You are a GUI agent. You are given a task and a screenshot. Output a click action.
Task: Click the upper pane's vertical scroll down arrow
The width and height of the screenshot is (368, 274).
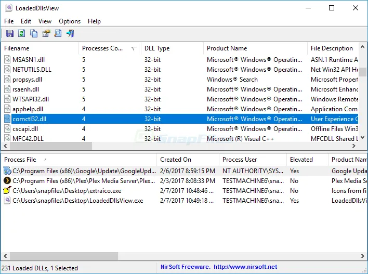(363, 137)
